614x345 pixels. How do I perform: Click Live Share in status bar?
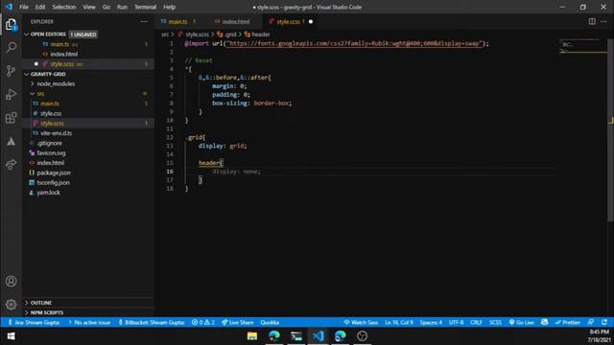coord(237,322)
